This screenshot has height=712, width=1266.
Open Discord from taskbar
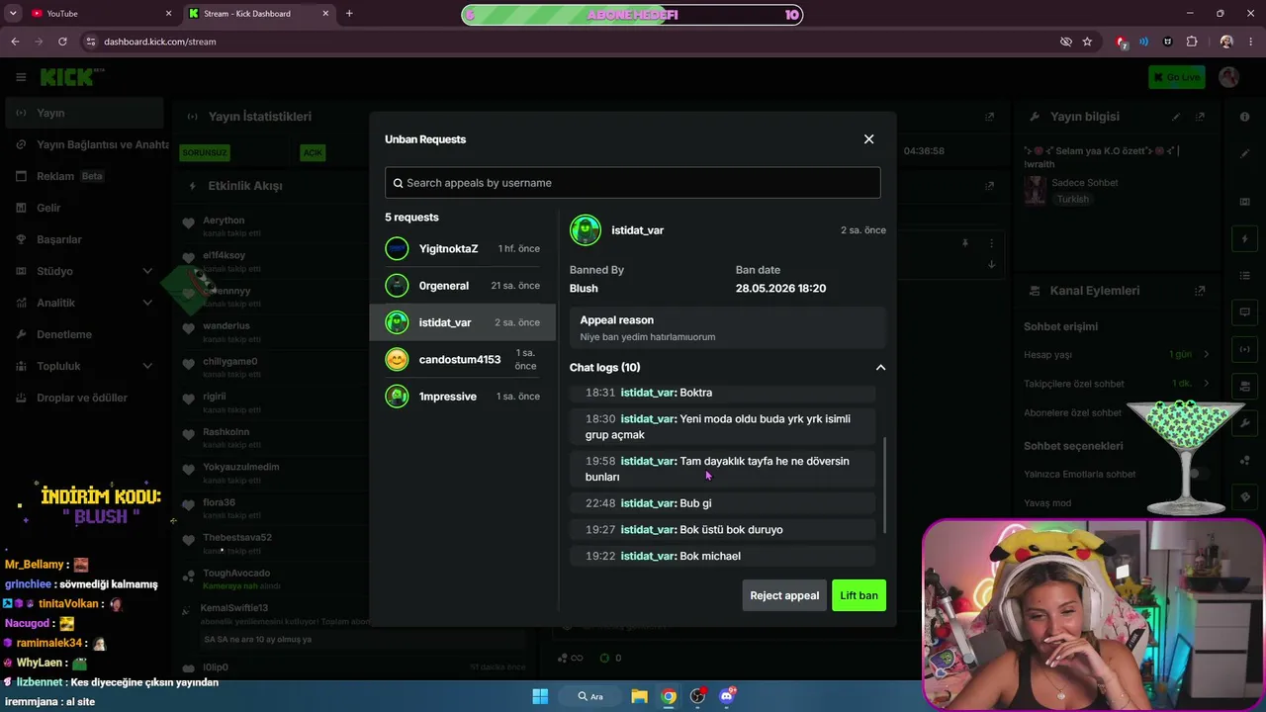pyautogui.click(x=727, y=696)
